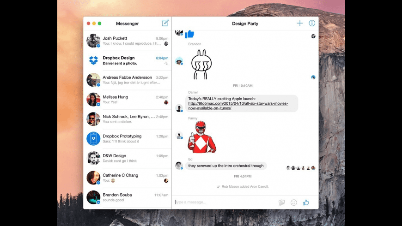Click 'Daniel sent a photo.' preview text
This screenshot has width=402, height=226.
click(120, 63)
